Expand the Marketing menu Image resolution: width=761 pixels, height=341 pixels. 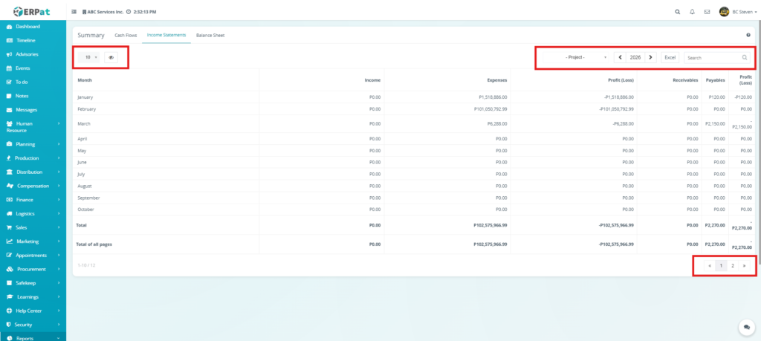tap(33, 241)
